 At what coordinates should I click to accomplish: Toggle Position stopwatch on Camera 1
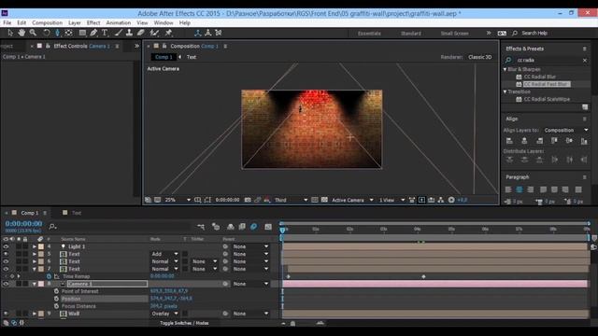[56, 299]
